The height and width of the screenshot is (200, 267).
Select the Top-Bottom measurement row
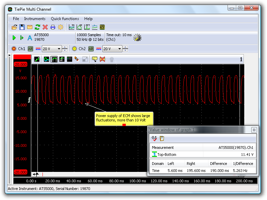(203, 155)
